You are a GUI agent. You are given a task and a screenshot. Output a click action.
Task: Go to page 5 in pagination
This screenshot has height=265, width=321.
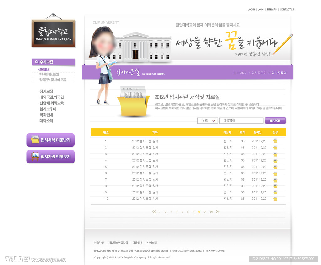point(182,212)
